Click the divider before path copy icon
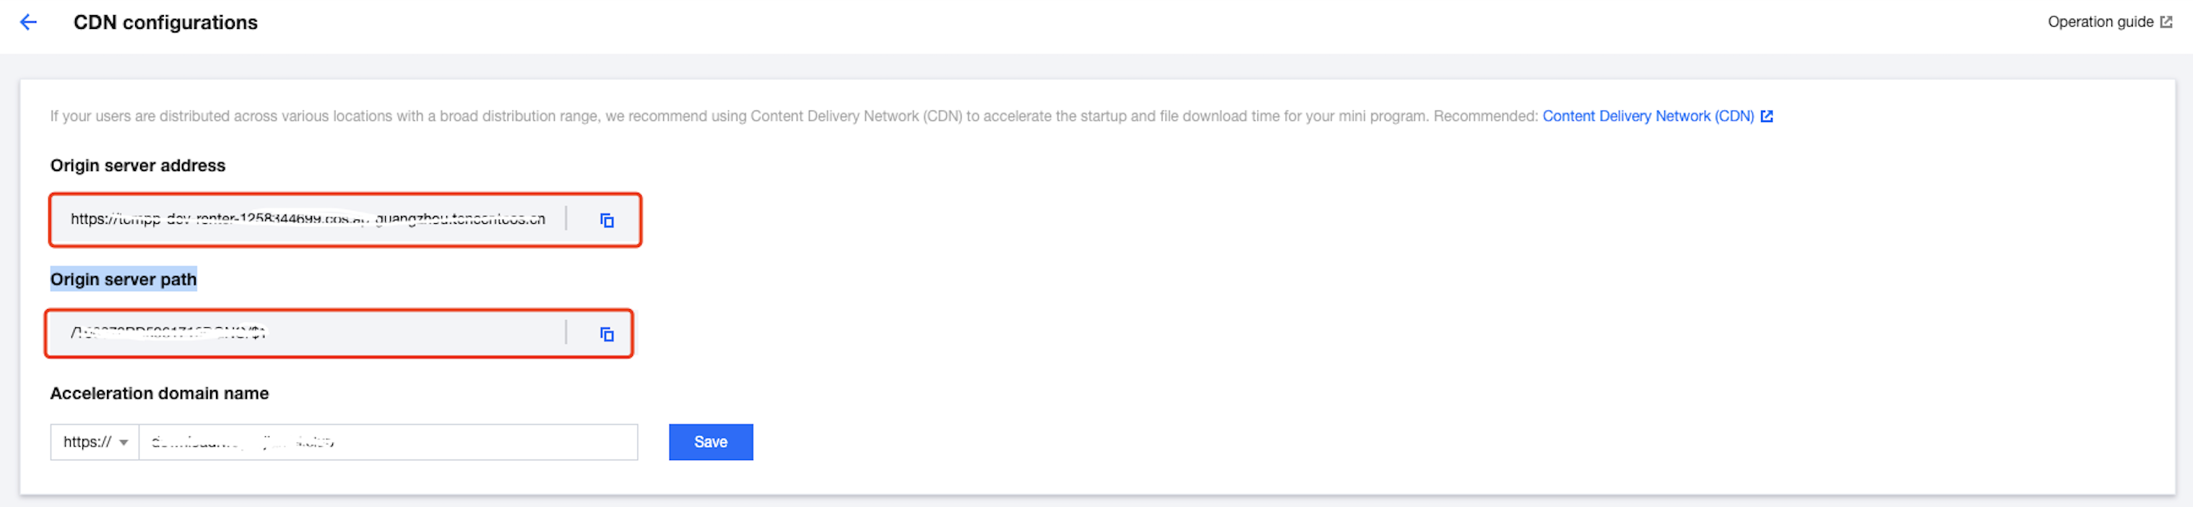Viewport: 2193px width, 507px height. [x=566, y=333]
